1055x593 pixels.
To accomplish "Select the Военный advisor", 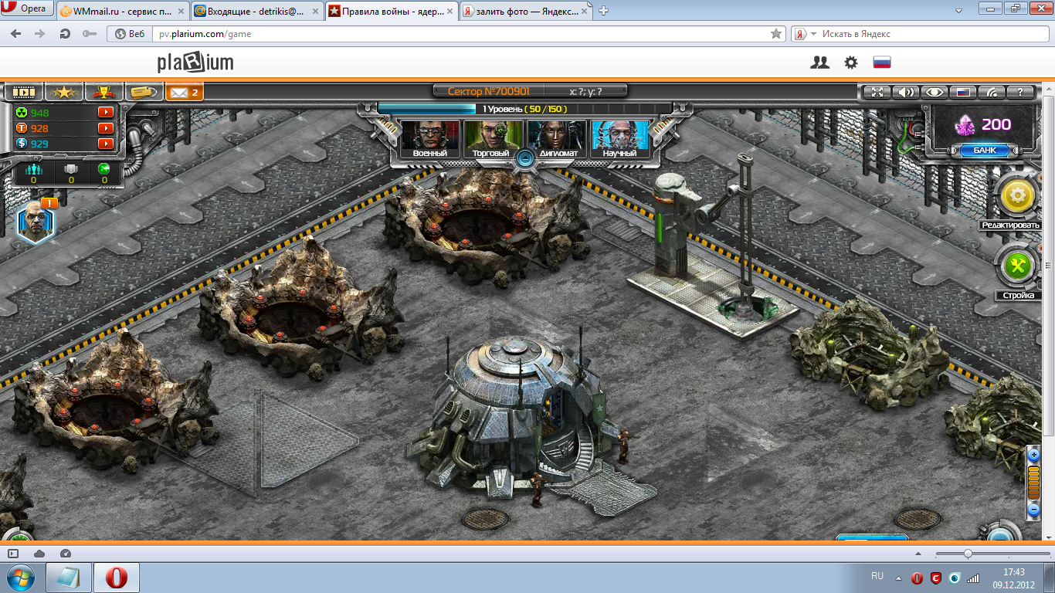I will [430, 139].
